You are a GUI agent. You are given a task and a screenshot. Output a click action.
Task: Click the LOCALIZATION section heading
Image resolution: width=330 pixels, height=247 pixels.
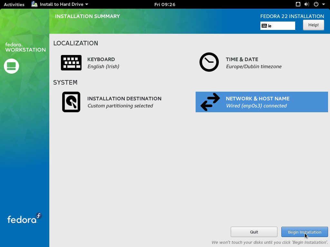click(x=75, y=43)
